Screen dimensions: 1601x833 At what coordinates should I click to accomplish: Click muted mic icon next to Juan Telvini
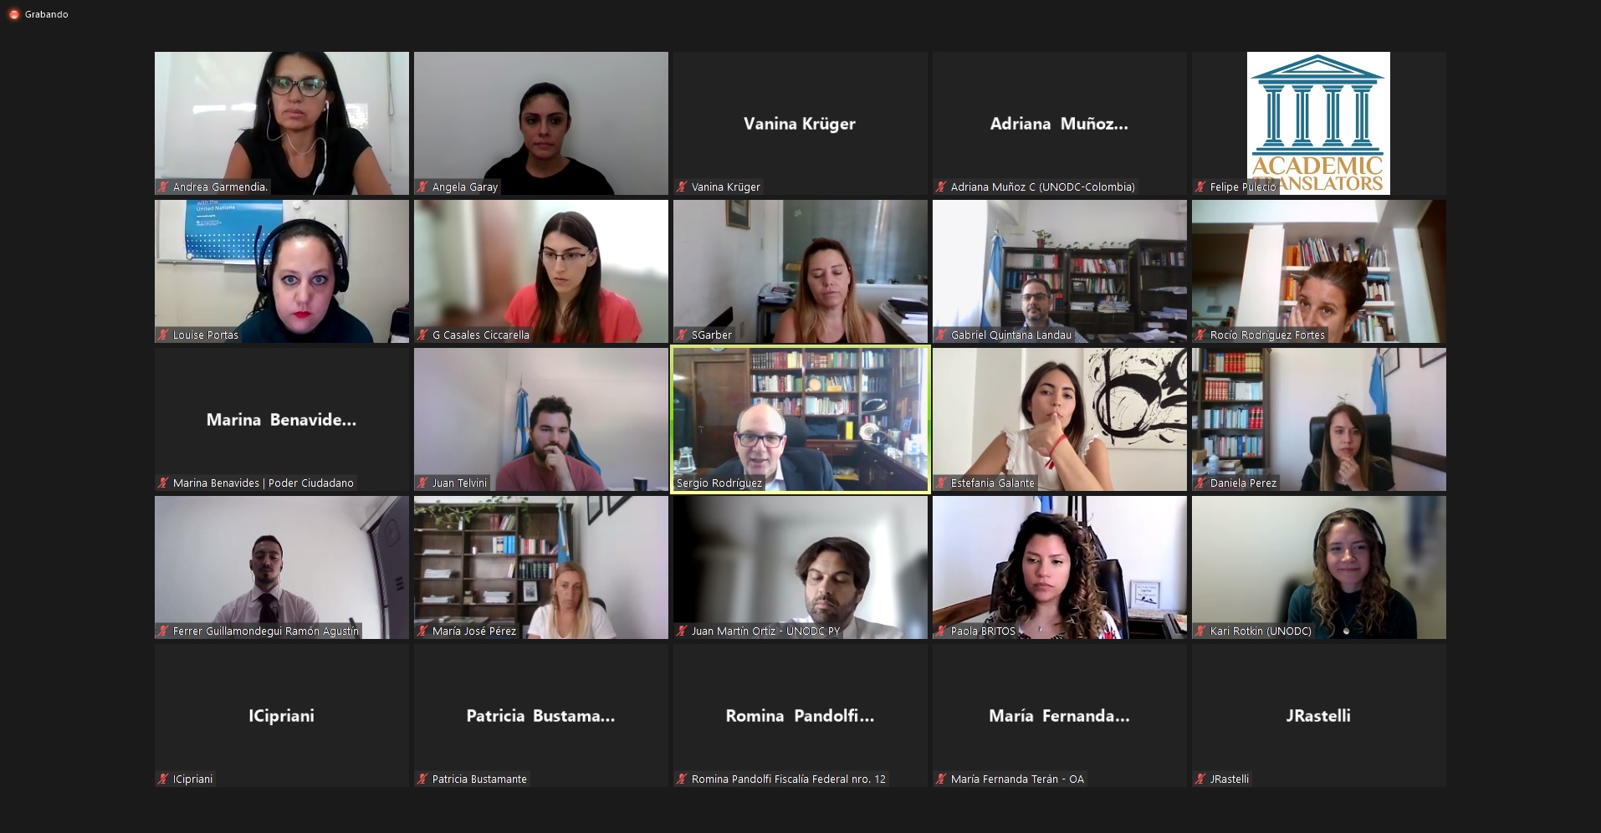pos(423,483)
